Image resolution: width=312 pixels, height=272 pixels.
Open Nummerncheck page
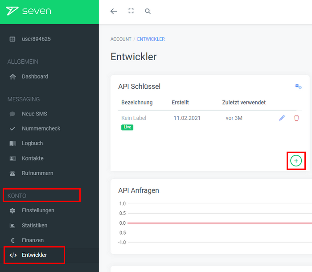(x=41, y=128)
